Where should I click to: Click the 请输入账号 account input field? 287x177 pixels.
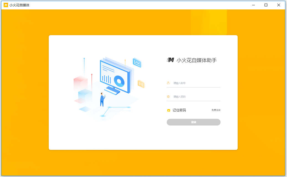click(x=194, y=83)
